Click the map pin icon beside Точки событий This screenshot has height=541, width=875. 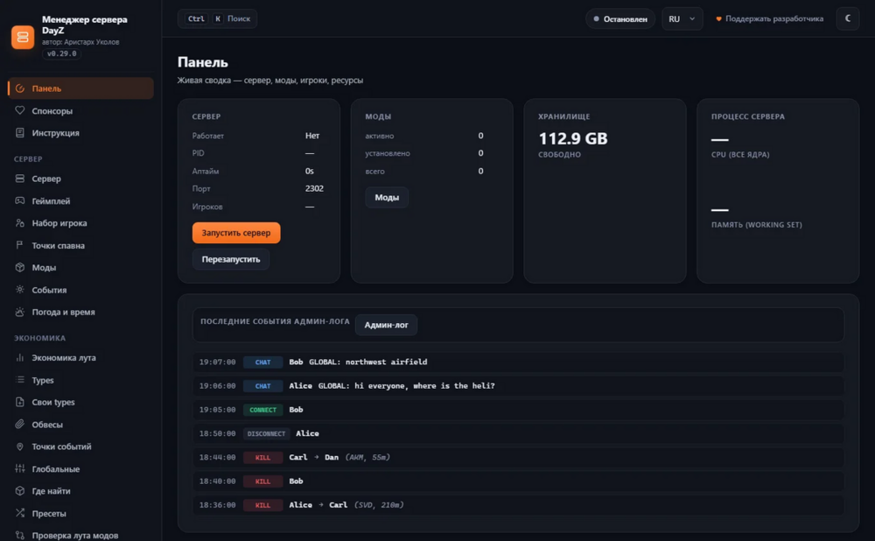(20, 446)
